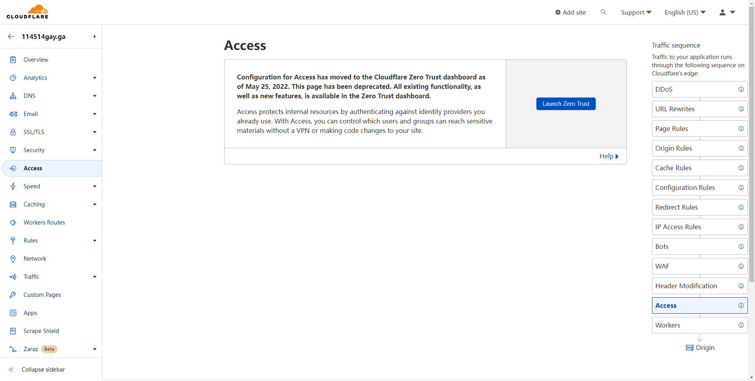This screenshot has height=381, width=755.
Task: Click the Email envelope icon
Action: [13, 114]
